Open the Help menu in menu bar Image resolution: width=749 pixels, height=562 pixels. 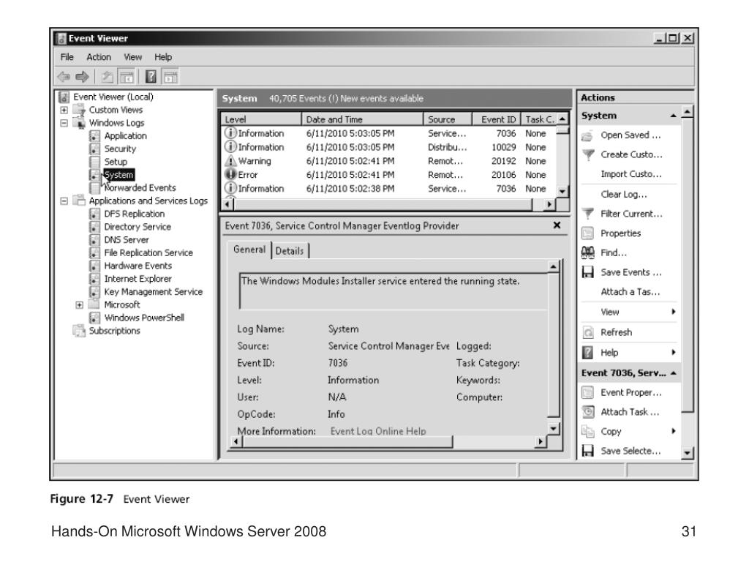tap(163, 57)
